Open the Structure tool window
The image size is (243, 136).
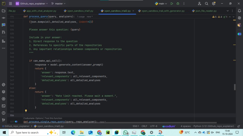point(3,41)
